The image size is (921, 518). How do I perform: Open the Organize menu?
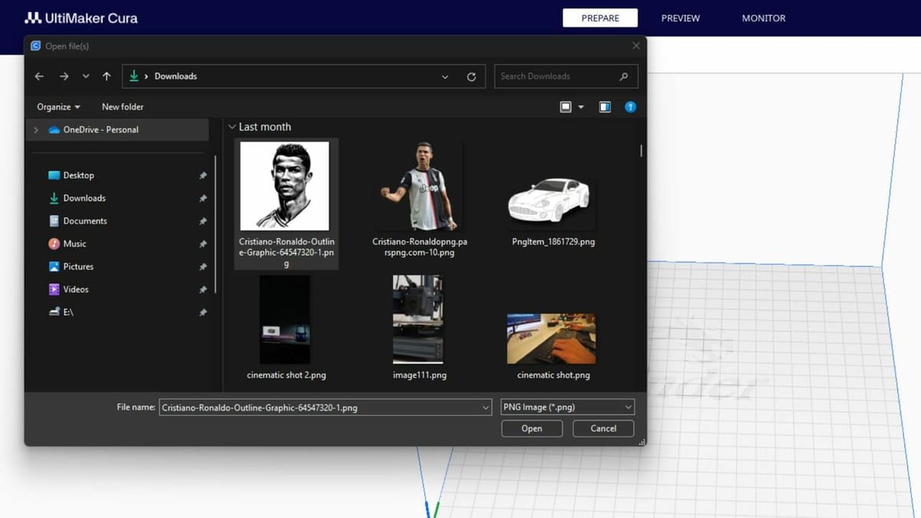pos(58,107)
